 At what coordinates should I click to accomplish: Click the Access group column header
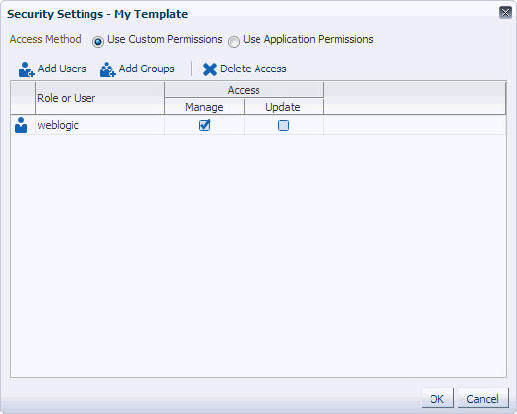click(x=244, y=90)
